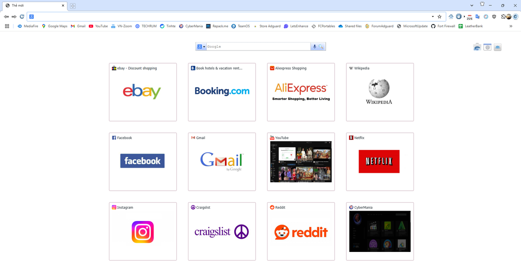Screen dimensions: 521x280
Task: Open the apps grid in bookmarks bar
Action: (x=7, y=26)
